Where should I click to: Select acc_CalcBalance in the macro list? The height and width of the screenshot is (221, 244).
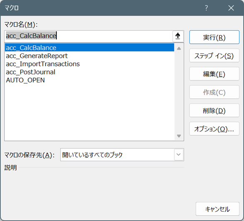90,48
